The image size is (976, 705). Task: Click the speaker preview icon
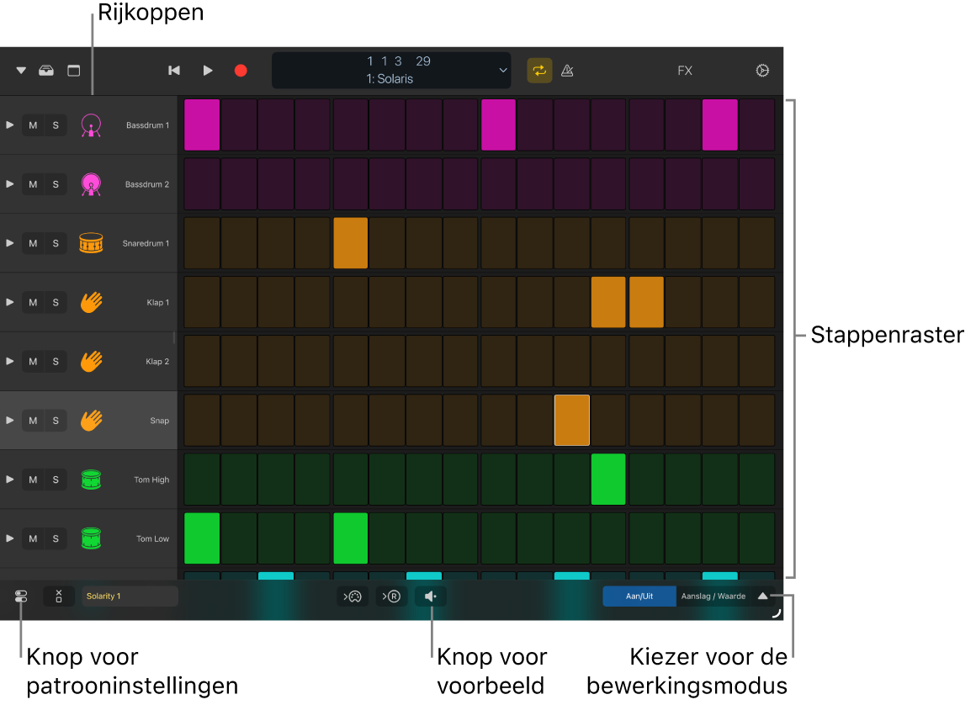tap(431, 596)
